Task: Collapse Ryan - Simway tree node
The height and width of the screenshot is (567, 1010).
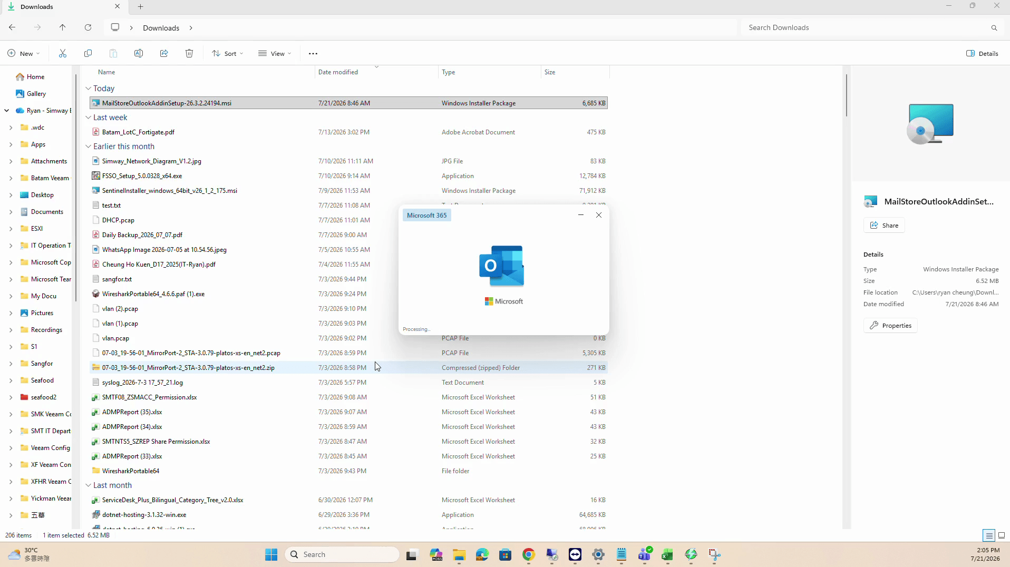Action: [x=6, y=111]
